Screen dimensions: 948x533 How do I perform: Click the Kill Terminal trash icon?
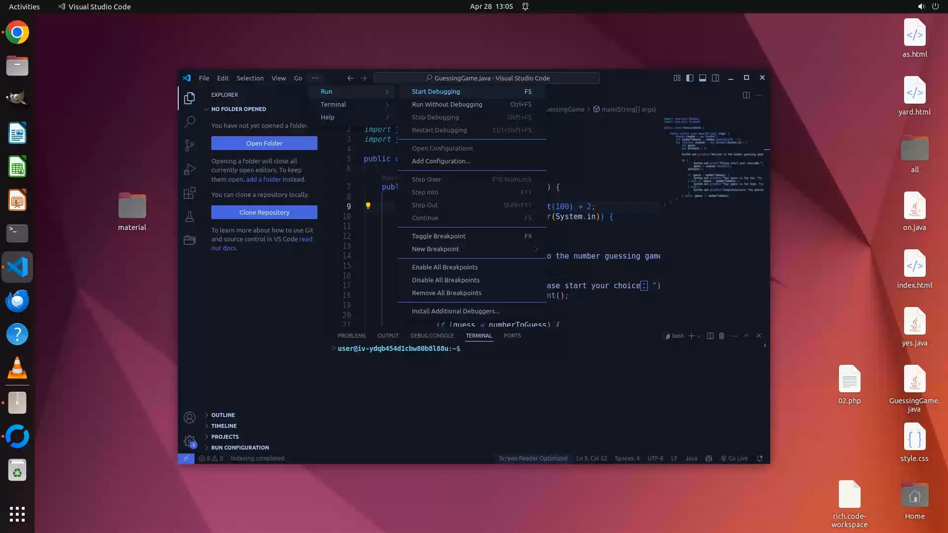721,336
